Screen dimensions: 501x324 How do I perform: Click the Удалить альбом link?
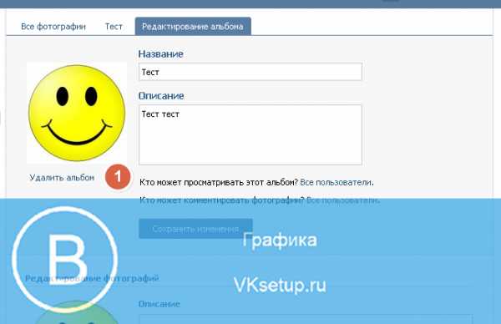coord(62,177)
